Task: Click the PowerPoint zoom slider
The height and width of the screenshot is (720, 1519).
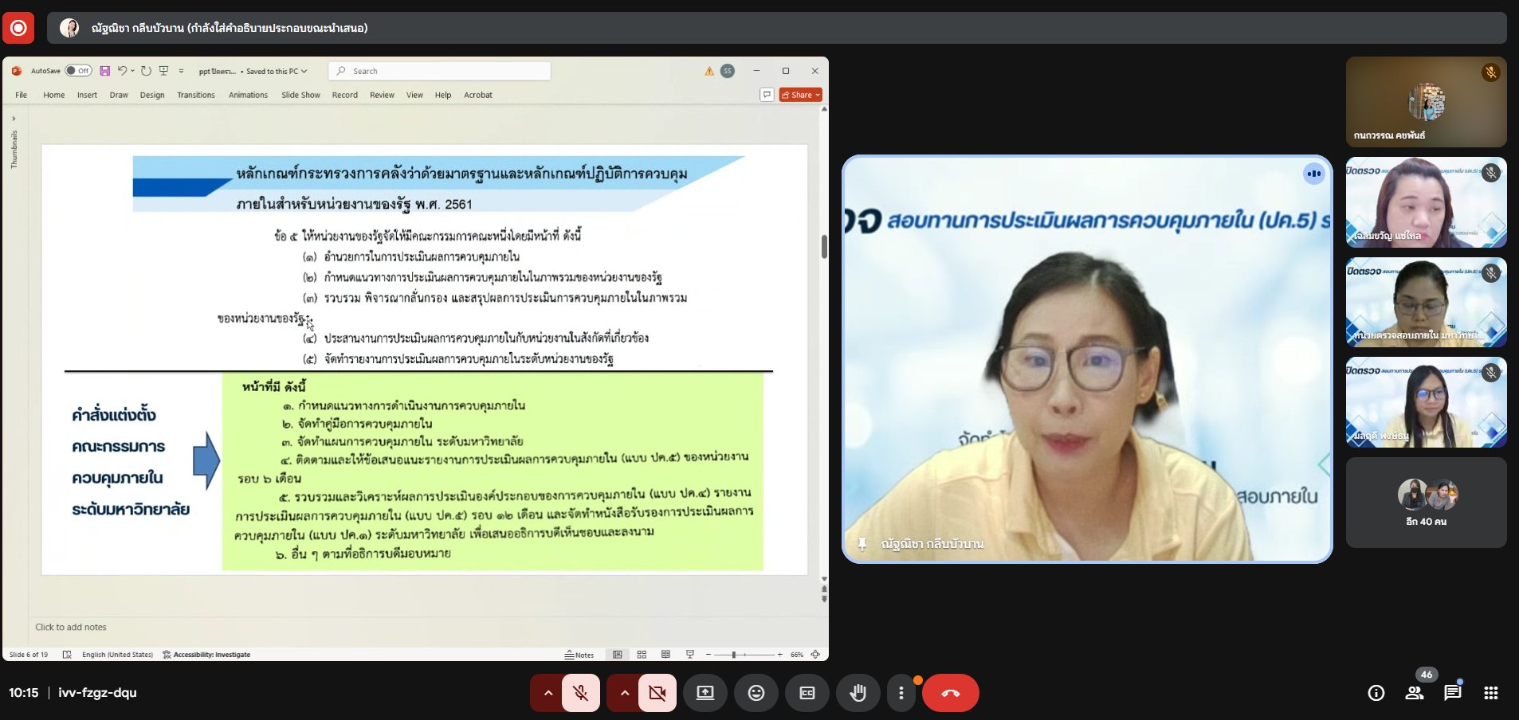Action: point(734,655)
